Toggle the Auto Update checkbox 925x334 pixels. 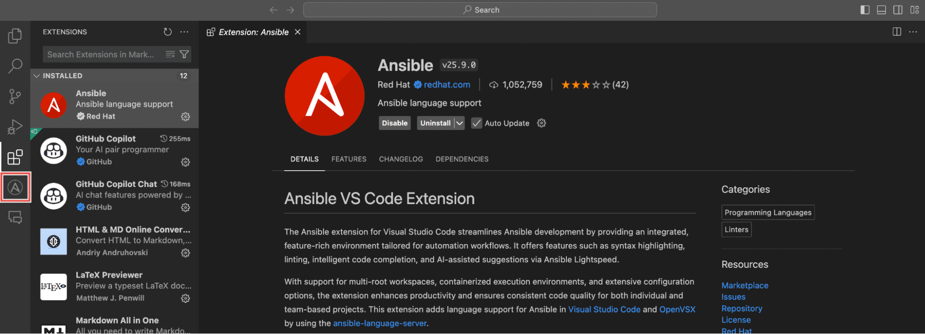click(x=476, y=123)
